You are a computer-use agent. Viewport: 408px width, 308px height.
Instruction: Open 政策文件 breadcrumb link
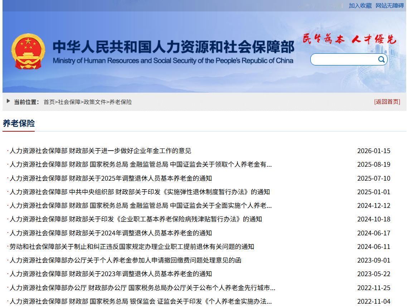[95, 102]
